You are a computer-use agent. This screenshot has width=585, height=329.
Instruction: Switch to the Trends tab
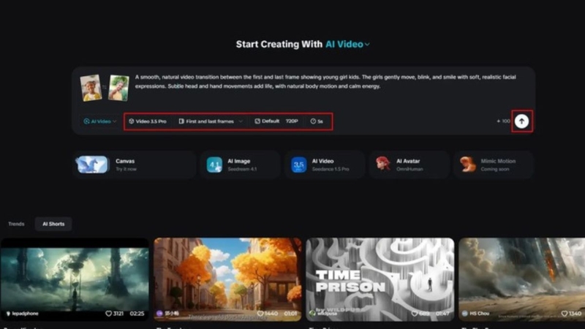pyautogui.click(x=16, y=224)
